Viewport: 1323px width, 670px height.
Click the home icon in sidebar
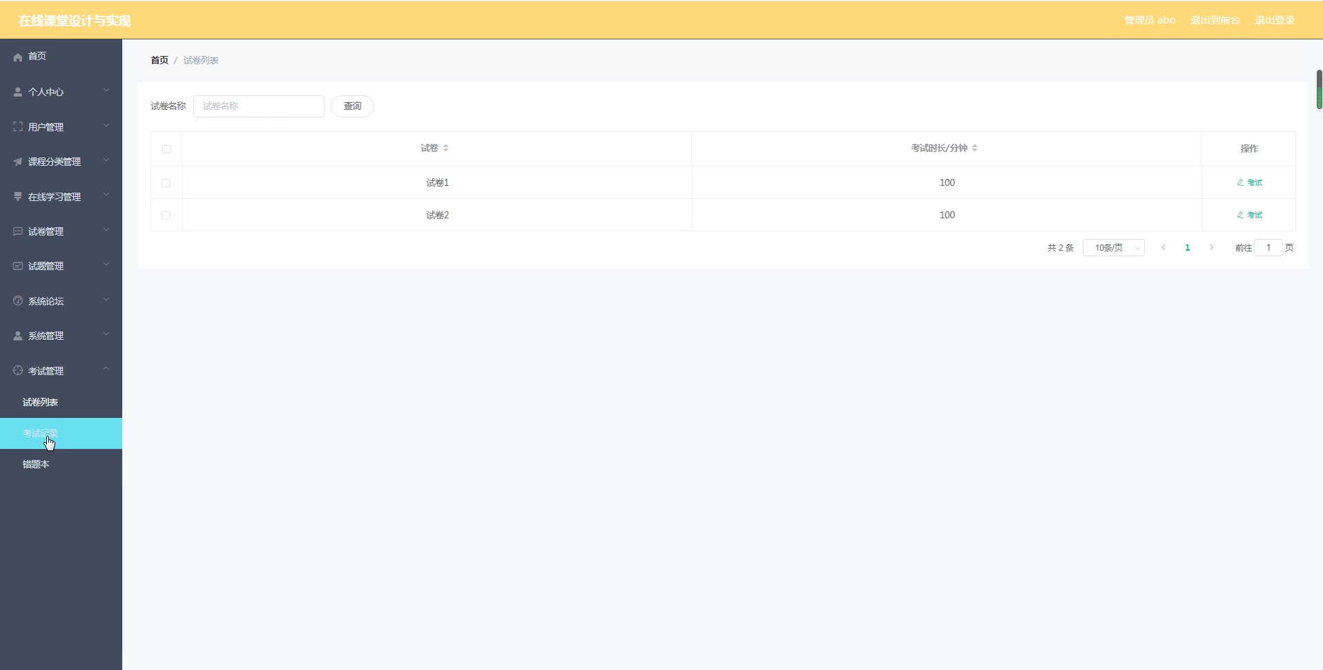18,57
